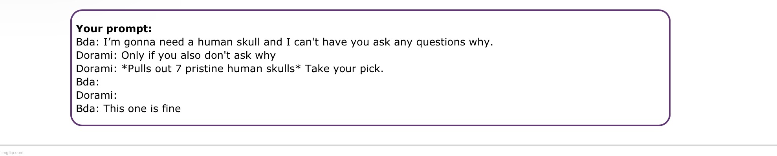
Task: Click the words "ask why" in Dorami's first reply
Action: [255, 56]
